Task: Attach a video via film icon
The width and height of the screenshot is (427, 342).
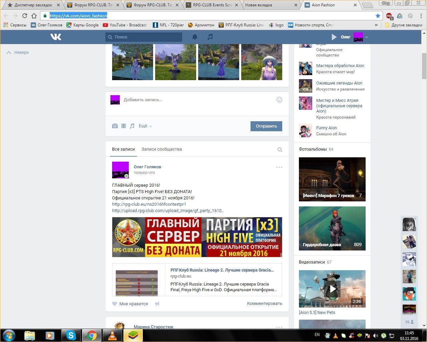Action: coord(123,126)
